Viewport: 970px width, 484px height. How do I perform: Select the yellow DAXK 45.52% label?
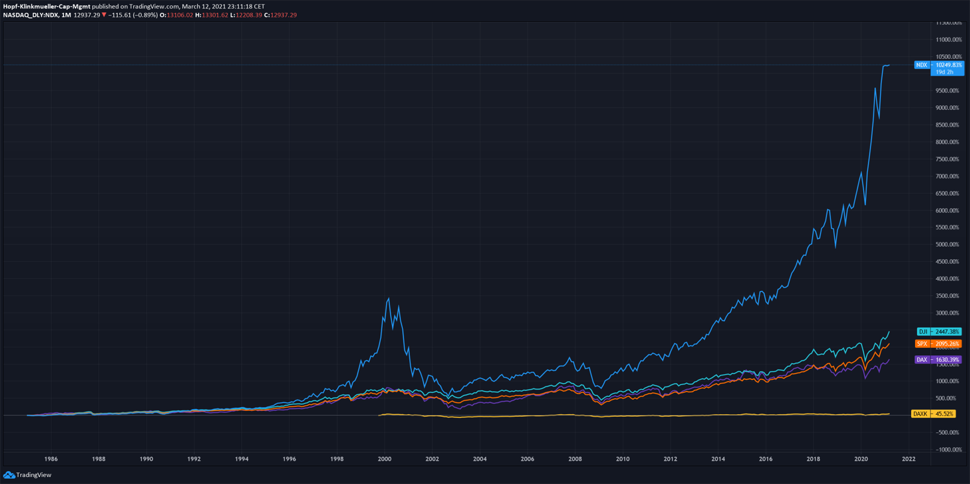(x=934, y=414)
